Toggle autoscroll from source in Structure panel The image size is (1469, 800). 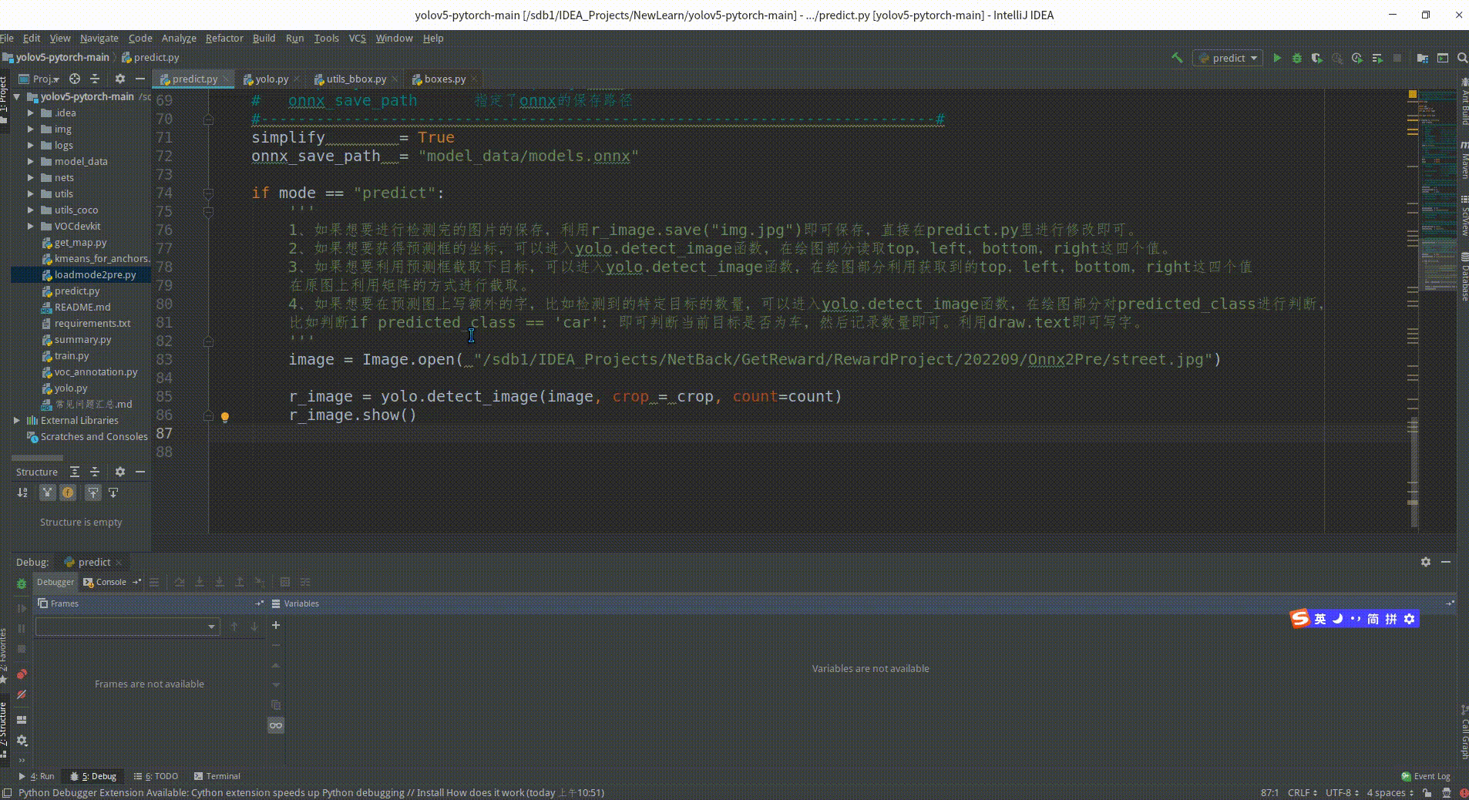[113, 492]
